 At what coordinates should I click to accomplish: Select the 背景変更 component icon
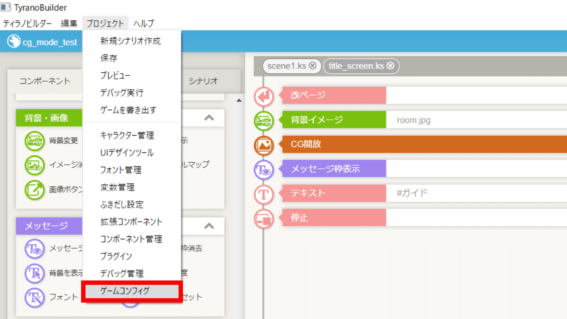(34, 140)
